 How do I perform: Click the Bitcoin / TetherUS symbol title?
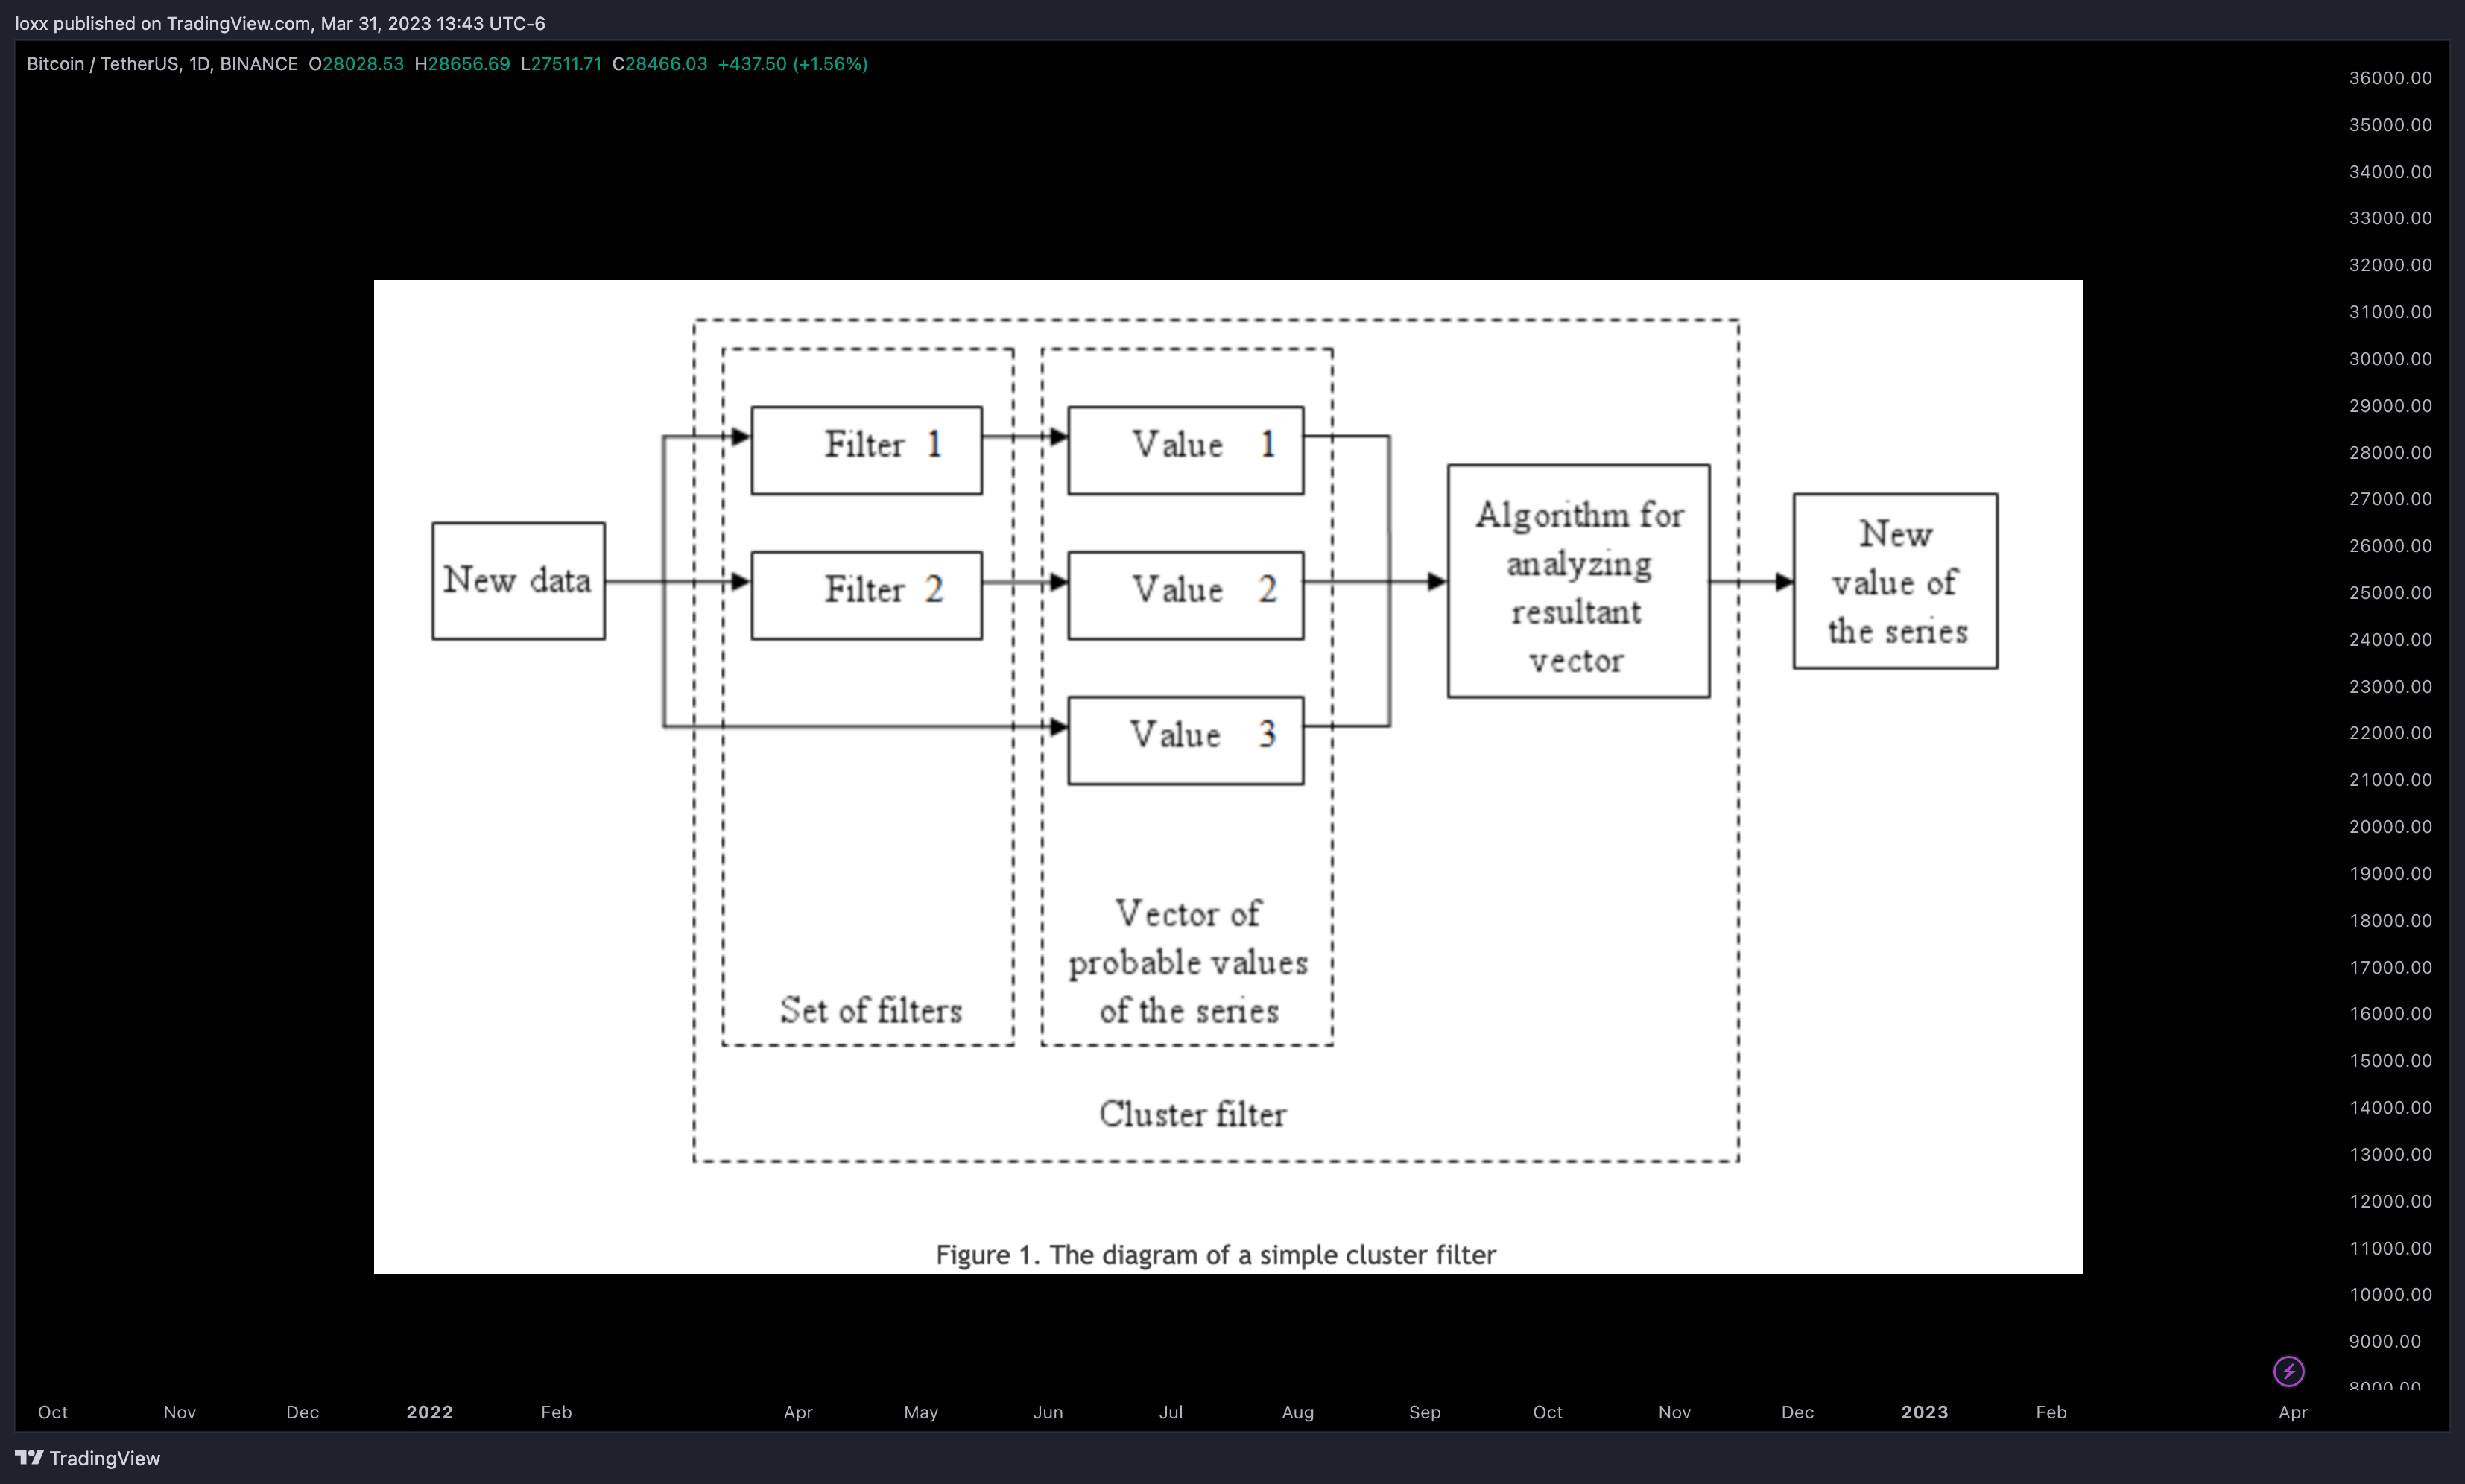click(x=162, y=64)
